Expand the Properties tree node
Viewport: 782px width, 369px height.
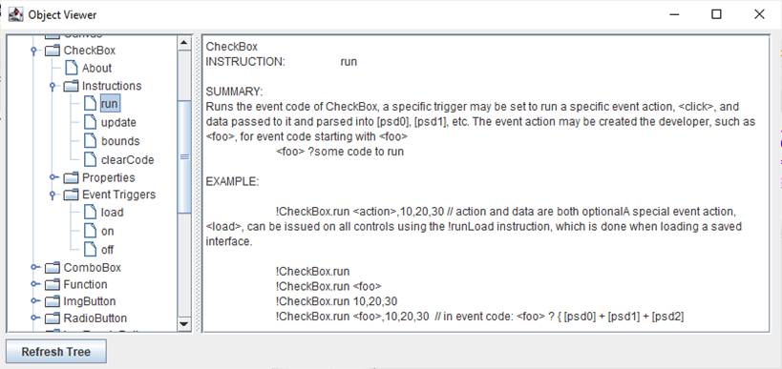click(x=53, y=177)
